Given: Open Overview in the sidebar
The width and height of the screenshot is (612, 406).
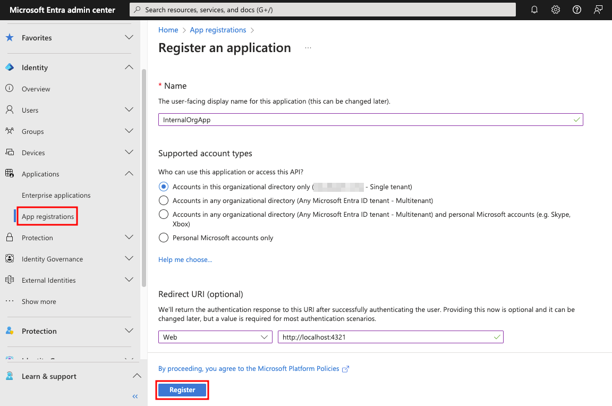Looking at the screenshot, I should 36,89.
